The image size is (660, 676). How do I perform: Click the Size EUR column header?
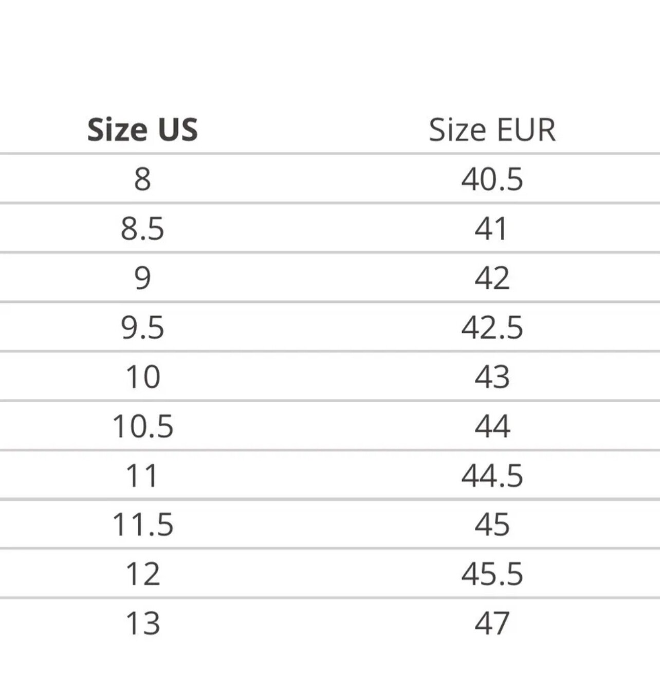492,130
